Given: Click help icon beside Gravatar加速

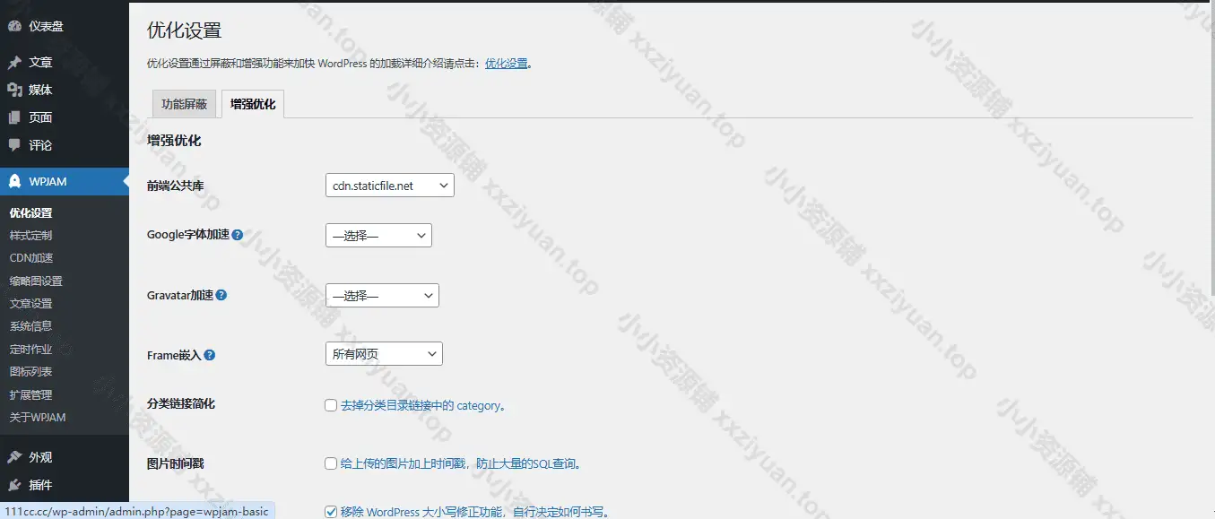Looking at the screenshot, I should [221, 295].
